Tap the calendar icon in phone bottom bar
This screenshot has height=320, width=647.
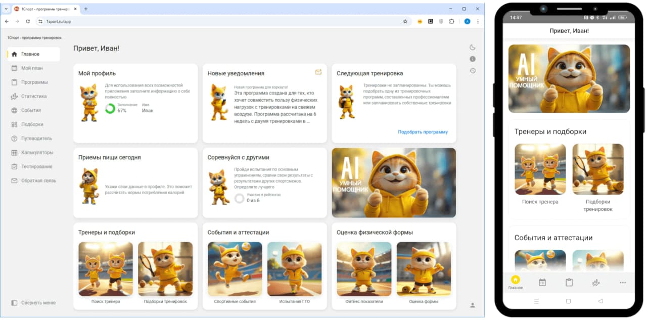(x=542, y=283)
